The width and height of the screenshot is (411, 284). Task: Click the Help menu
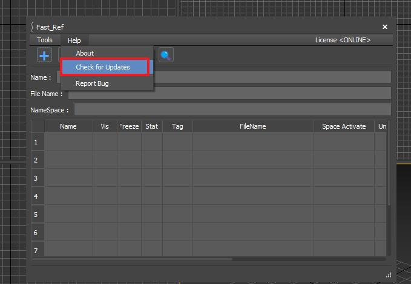tap(74, 40)
